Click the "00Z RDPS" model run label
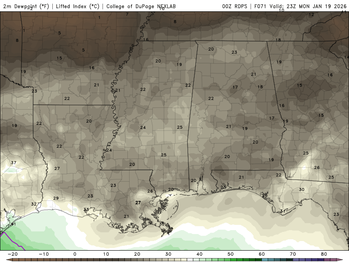This screenshot has height=262, width=349. click(x=234, y=6)
